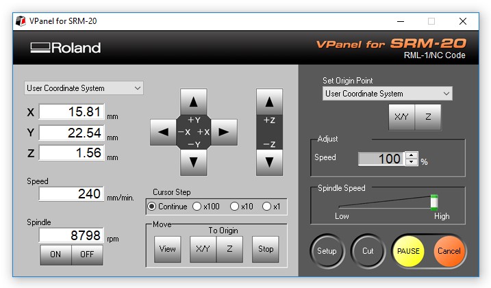
Task: Jog the tool in the +Y direction
Action: [x=194, y=102]
